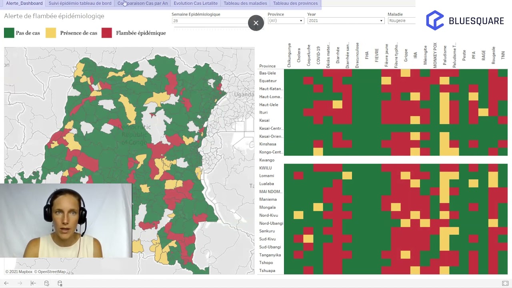The image size is (512, 288).
Task: Click the Mapbox attribution link
Action: [19, 272]
